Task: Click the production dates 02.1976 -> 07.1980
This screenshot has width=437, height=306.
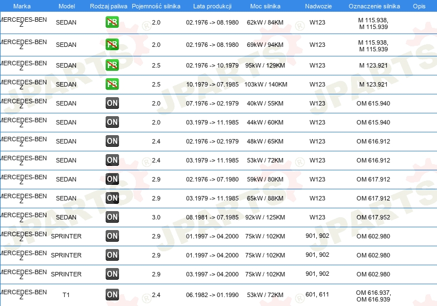Action: click(x=212, y=179)
